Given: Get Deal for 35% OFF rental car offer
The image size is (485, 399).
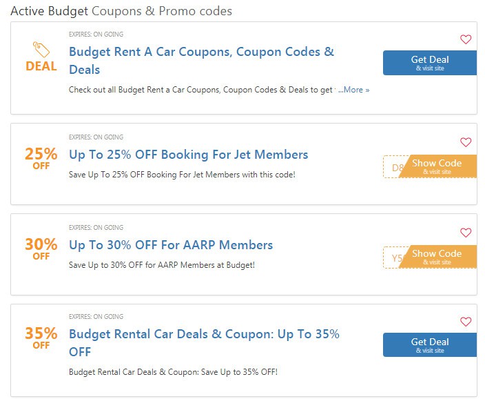Looking at the screenshot, I should click(x=430, y=345).
